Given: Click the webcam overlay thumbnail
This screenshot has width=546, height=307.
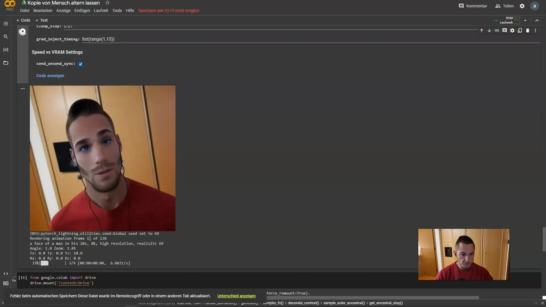Looking at the screenshot, I should click(x=464, y=254).
